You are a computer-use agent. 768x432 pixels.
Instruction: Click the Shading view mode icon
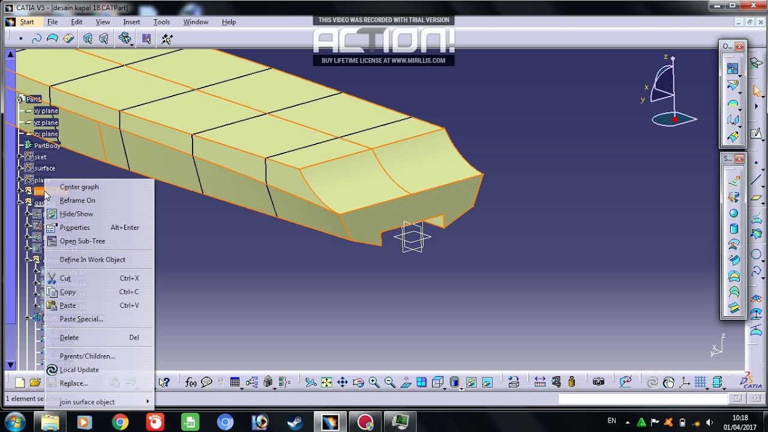454,382
